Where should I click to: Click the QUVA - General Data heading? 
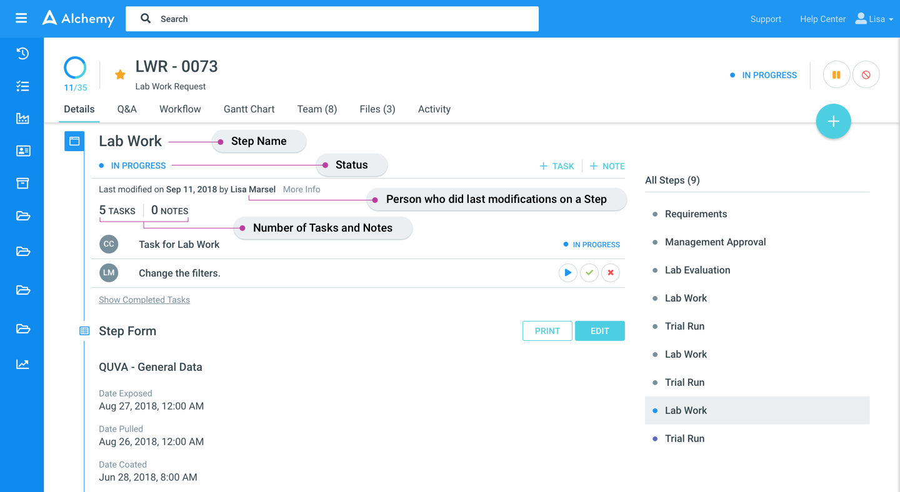click(151, 367)
